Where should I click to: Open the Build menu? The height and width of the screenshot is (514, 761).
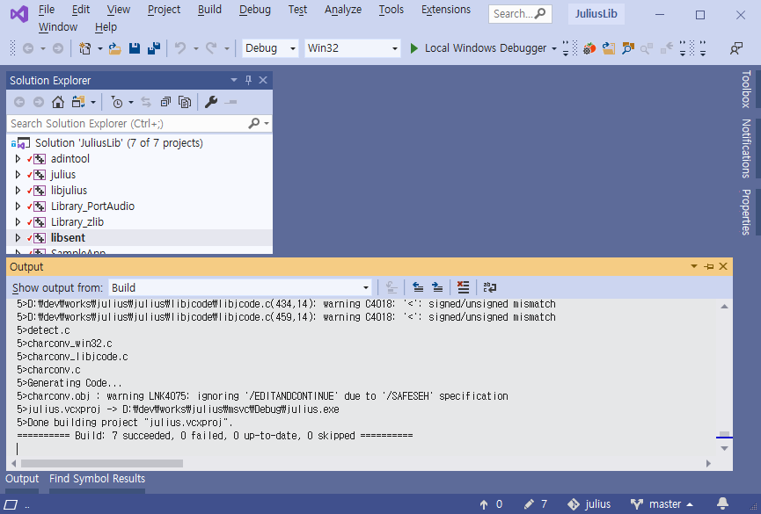(209, 10)
